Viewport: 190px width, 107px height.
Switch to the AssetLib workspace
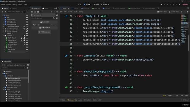tap(105, 4)
